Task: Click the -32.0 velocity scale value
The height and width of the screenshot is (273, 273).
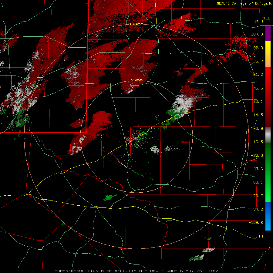Action: (257, 156)
